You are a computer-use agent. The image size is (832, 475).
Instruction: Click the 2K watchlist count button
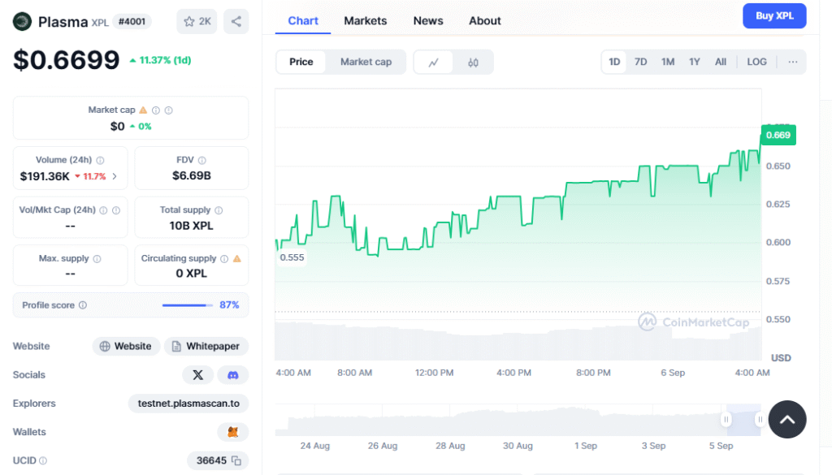[197, 22]
